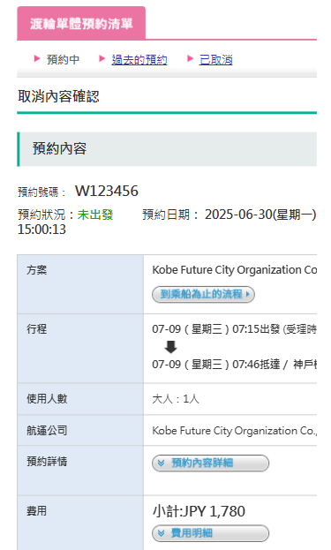Click the 預約內容 section header

[167, 149]
